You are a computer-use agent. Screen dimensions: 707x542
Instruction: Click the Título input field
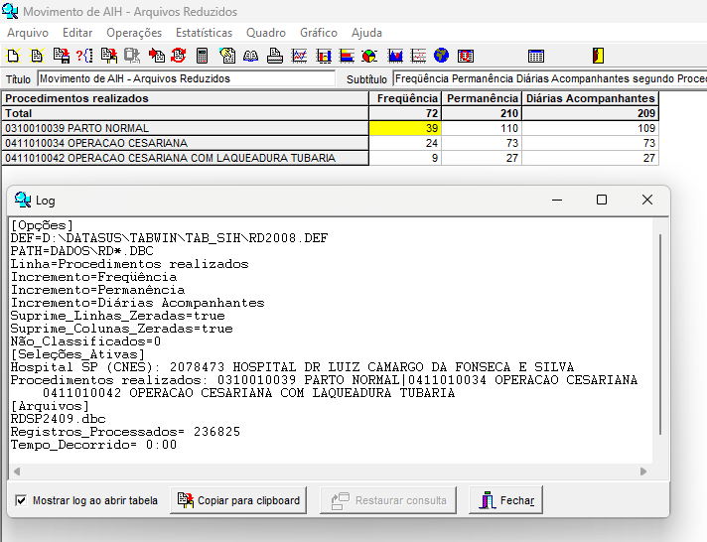pyautogui.click(x=187, y=78)
